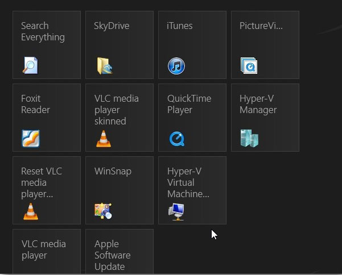
Task: Open the Apple Software Update tile
Action: 120,252
